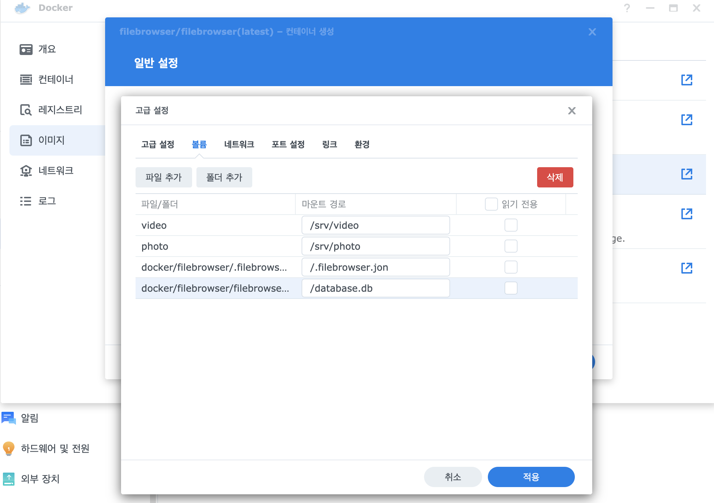Check read-only for /database.db row
The height and width of the screenshot is (503, 714).
(511, 288)
